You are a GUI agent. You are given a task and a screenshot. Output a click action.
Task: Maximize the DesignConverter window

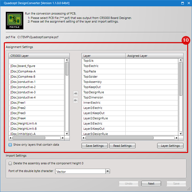[182, 3]
